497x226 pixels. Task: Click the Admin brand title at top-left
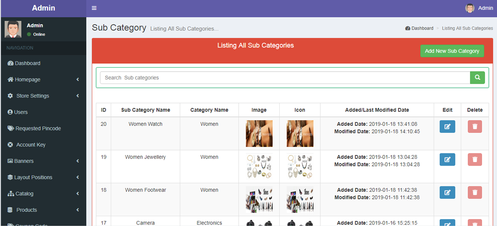pyautogui.click(x=43, y=8)
